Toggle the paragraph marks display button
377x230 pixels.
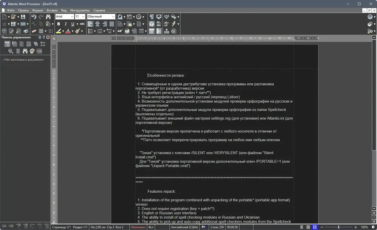[152, 17]
